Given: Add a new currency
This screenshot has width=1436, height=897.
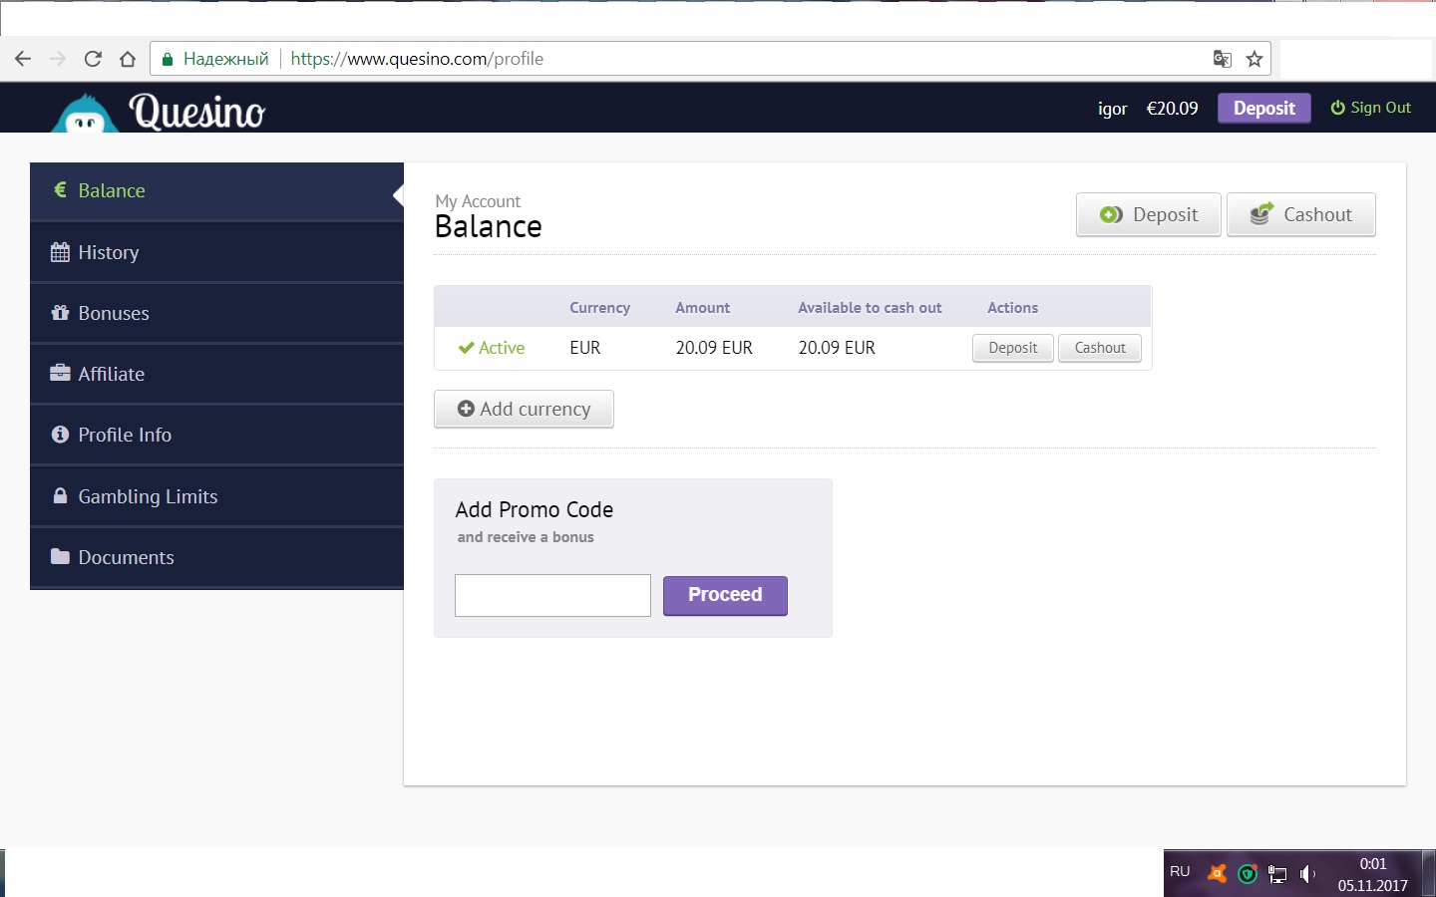Looking at the screenshot, I should click(524, 409).
